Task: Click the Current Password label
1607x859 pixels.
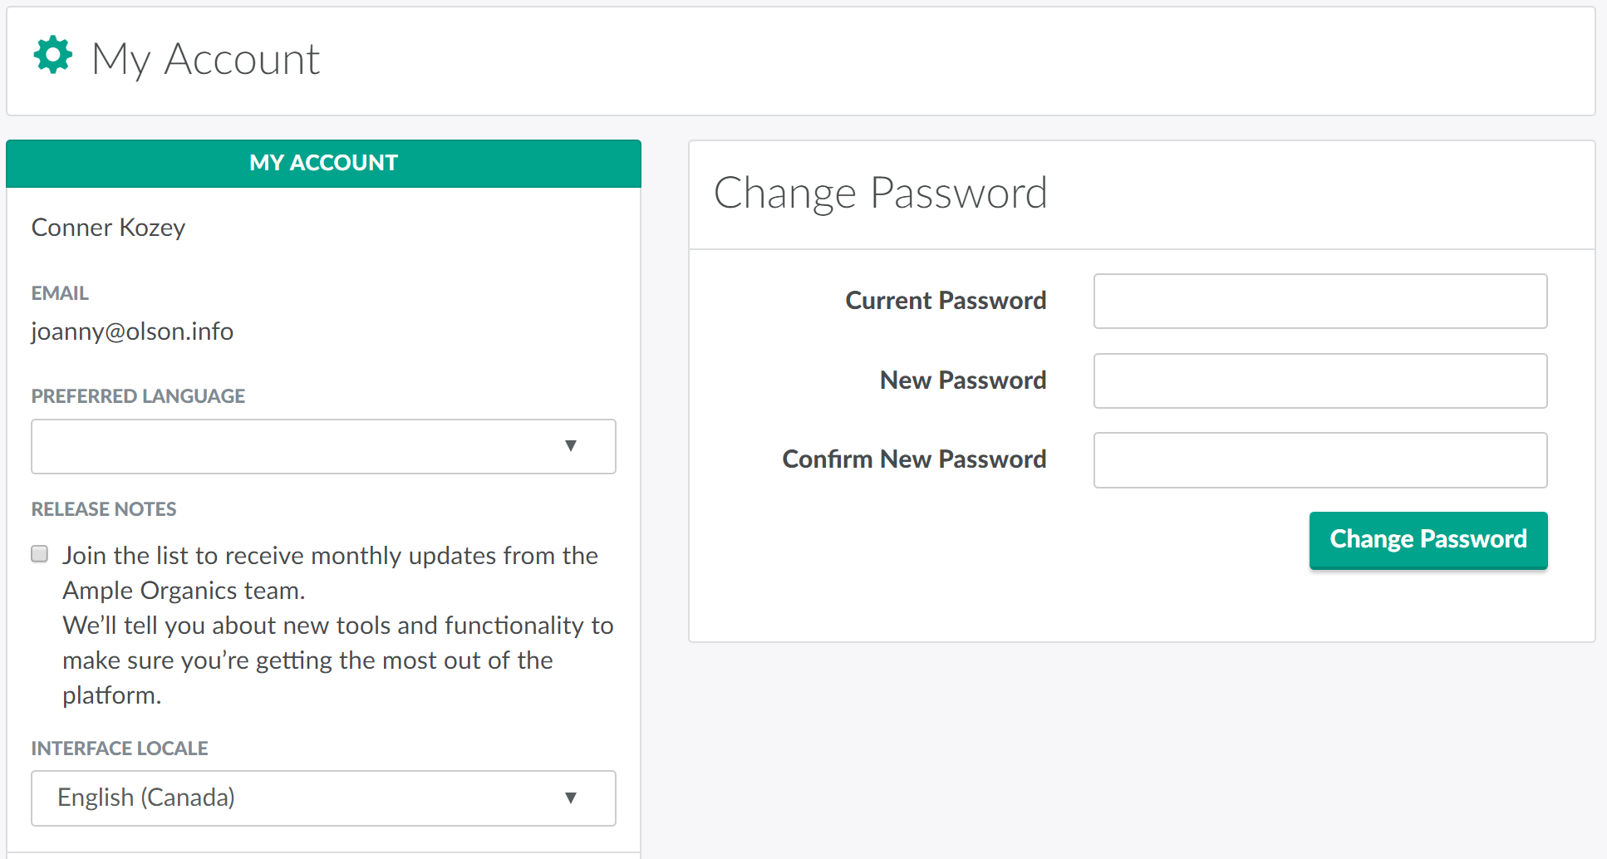Action: point(945,301)
